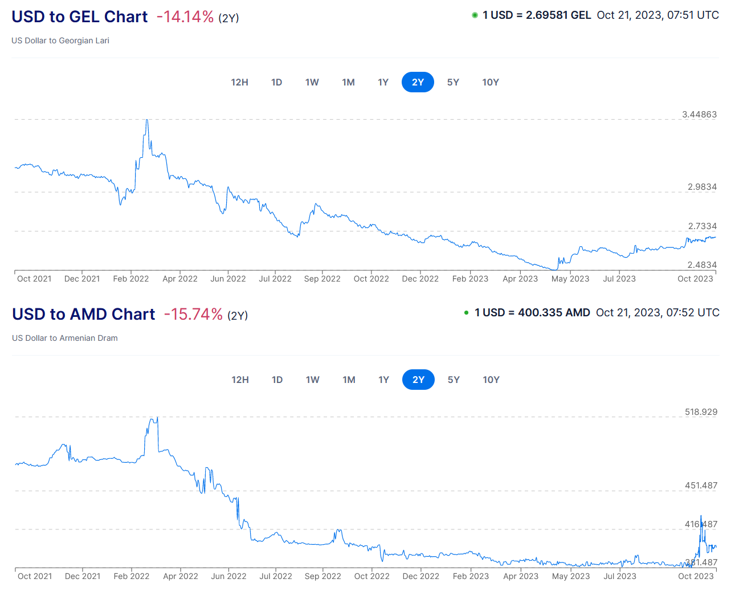Click the 3.44863 peak on the GEL chart line
Screen dimensions: 731x591
click(147, 120)
